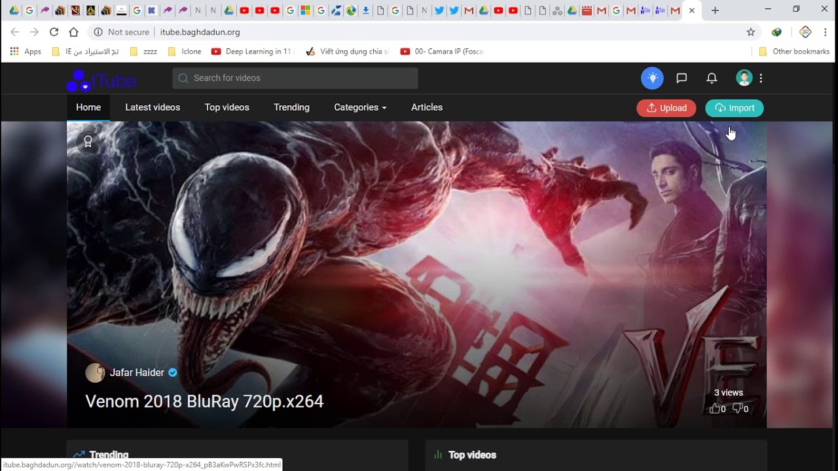This screenshot has width=838, height=471.
Task: Click the Trending section heading
Action: (109, 455)
